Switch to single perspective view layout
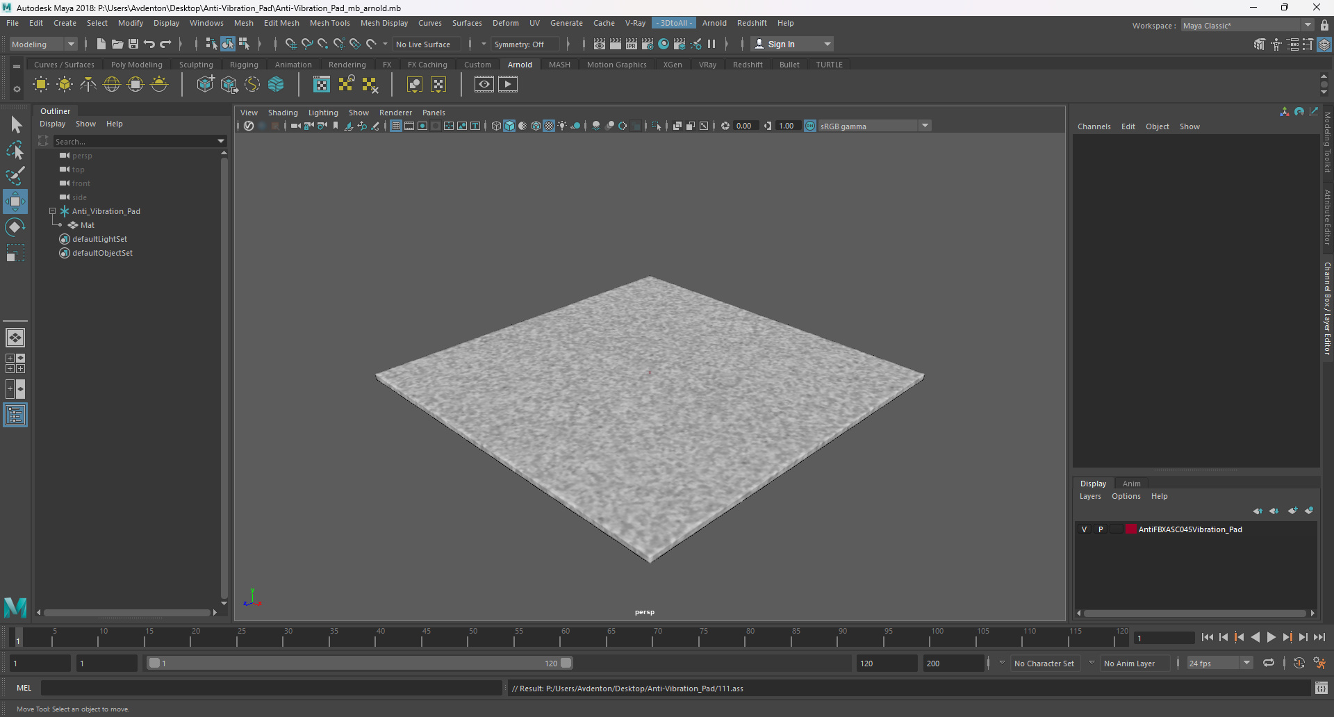Image resolution: width=1334 pixels, height=717 pixels. pyautogui.click(x=15, y=338)
